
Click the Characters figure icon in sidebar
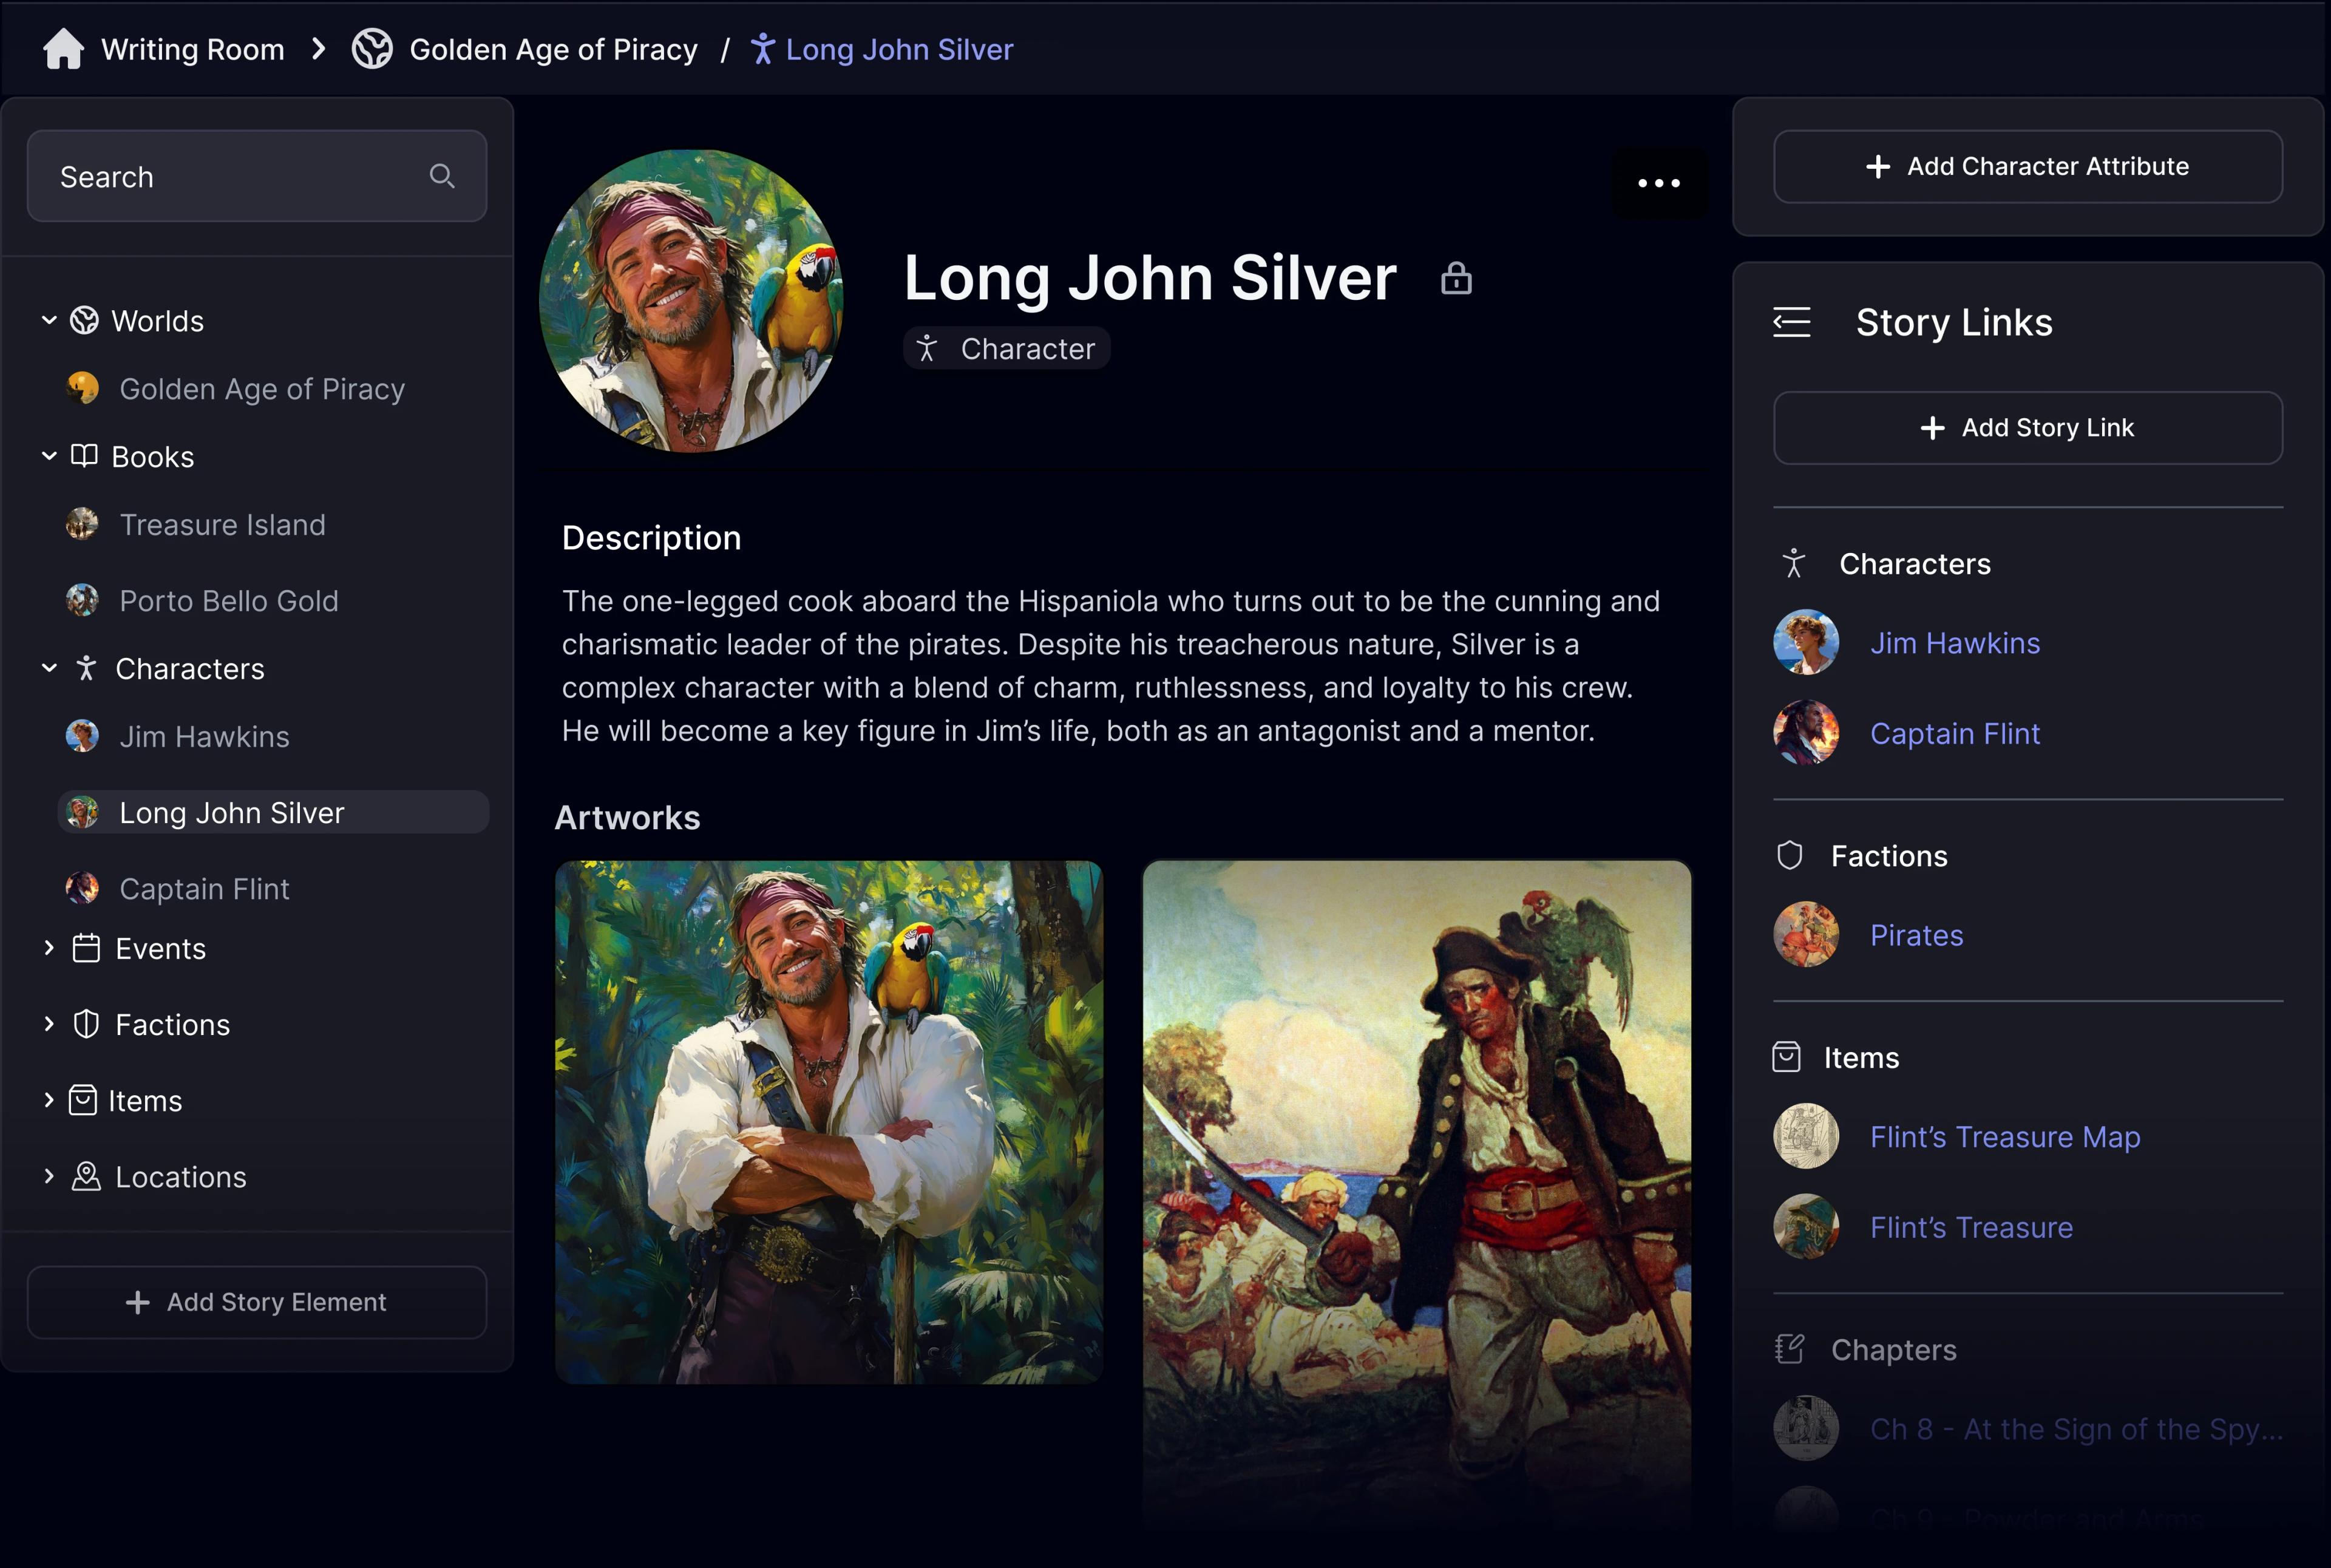(x=86, y=668)
